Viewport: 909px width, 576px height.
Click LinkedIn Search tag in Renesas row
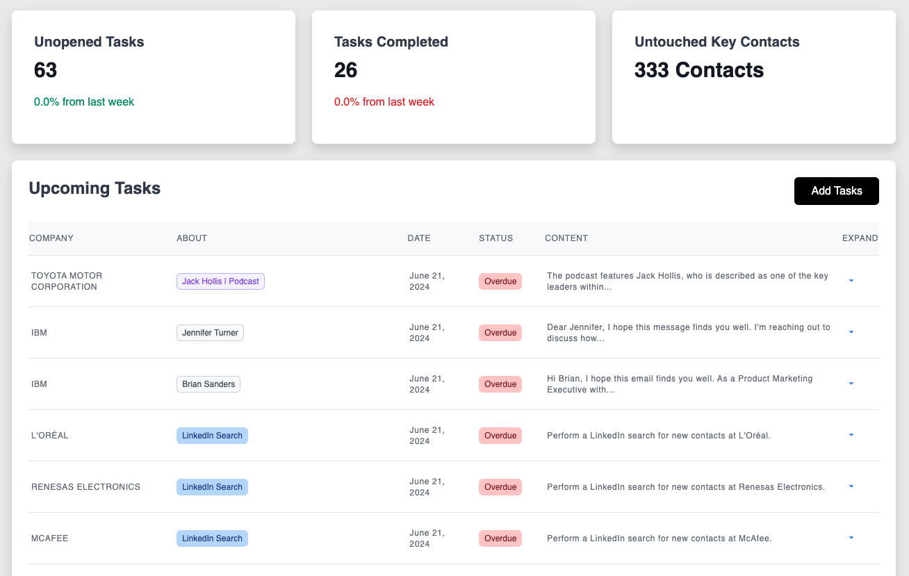click(212, 487)
